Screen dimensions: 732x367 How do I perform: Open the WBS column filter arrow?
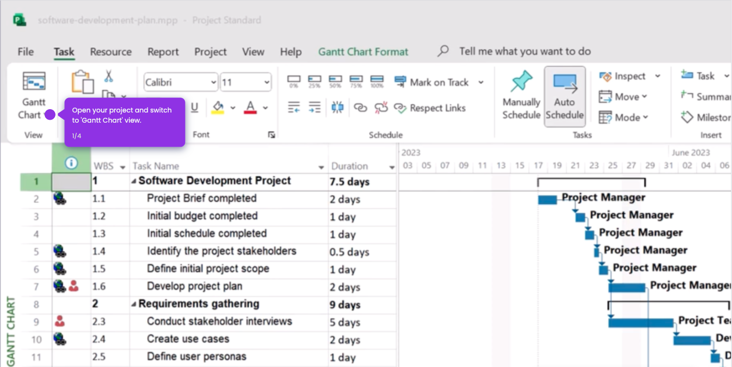tap(123, 167)
